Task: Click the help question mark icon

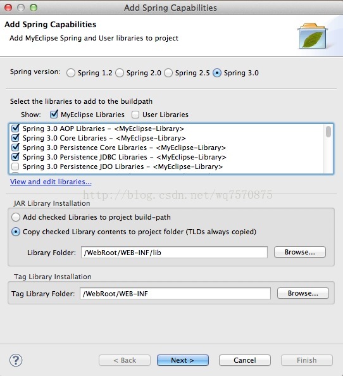Action: coord(16,360)
